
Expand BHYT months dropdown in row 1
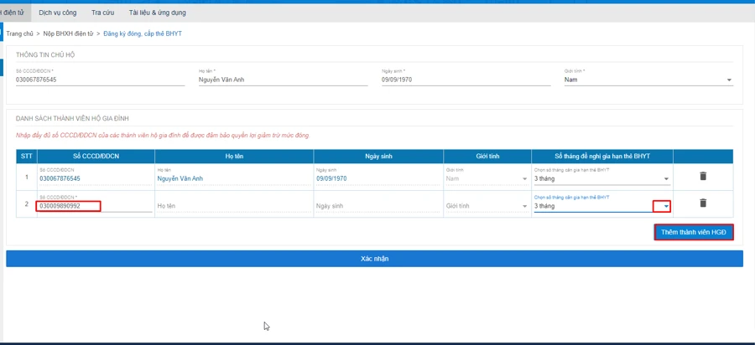(x=666, y=179)
